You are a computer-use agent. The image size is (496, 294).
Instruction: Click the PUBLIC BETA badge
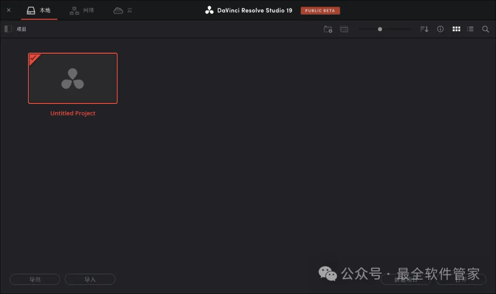click(x=320, y=11)
